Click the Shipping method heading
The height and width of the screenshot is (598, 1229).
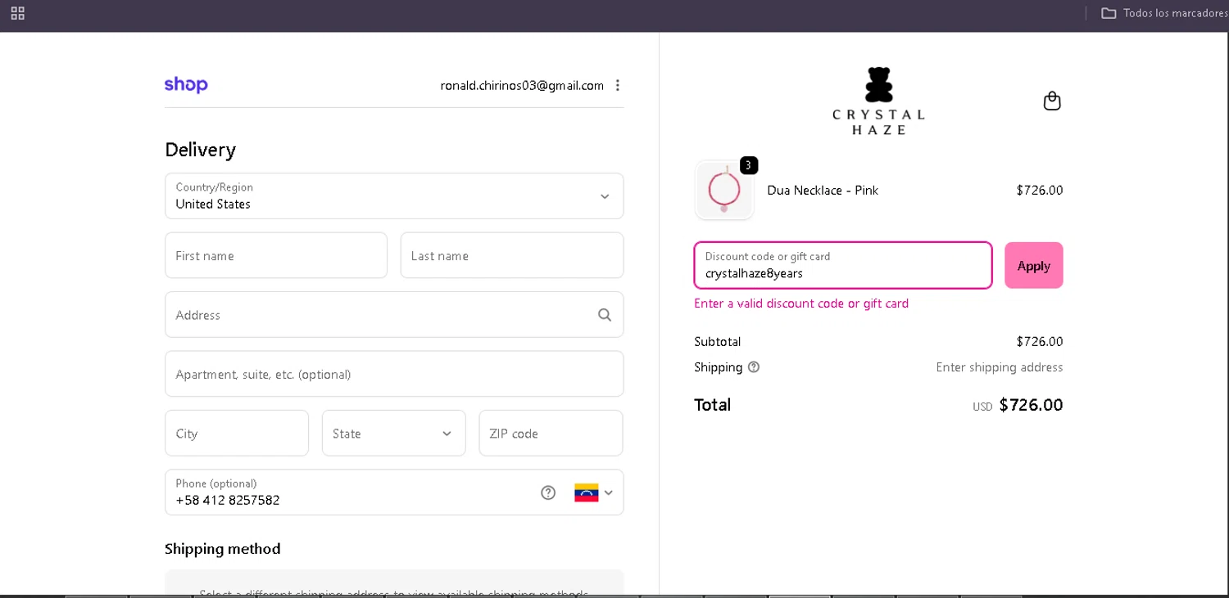click(x=223, y=549)
